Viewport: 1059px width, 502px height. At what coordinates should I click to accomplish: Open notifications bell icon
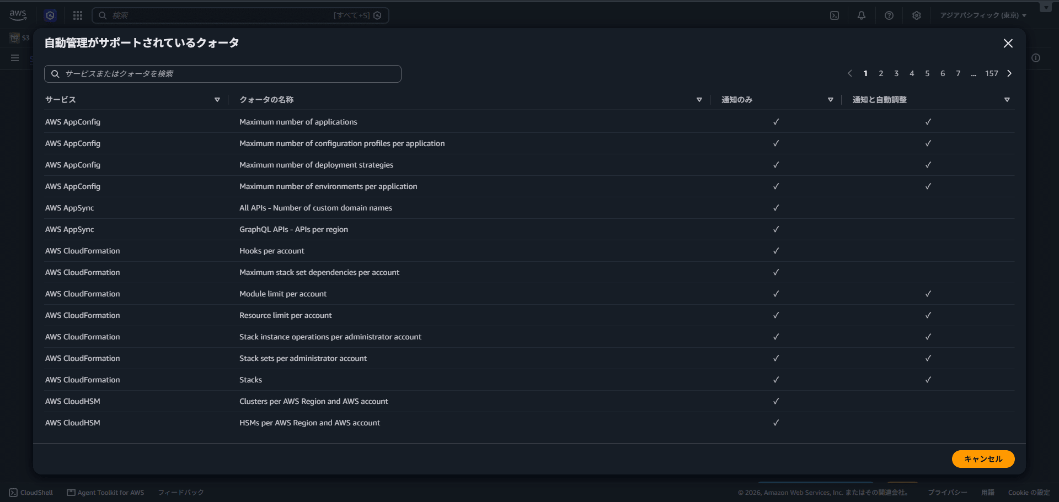pos(862,15)
